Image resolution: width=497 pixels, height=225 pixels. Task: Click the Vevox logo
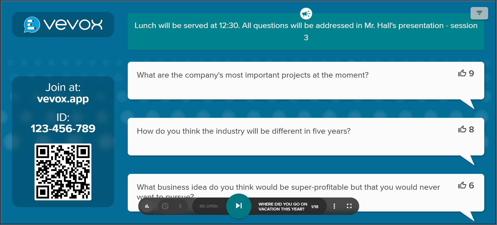63,25
